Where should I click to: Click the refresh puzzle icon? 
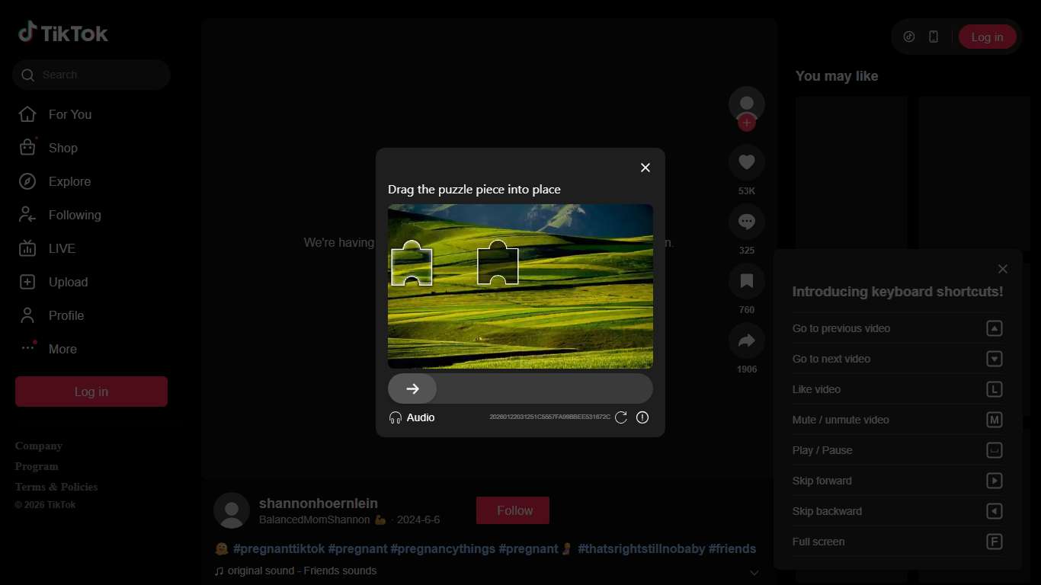pyautogui.click(x=621, y=417)
